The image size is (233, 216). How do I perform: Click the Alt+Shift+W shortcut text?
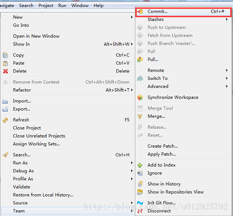117,44
